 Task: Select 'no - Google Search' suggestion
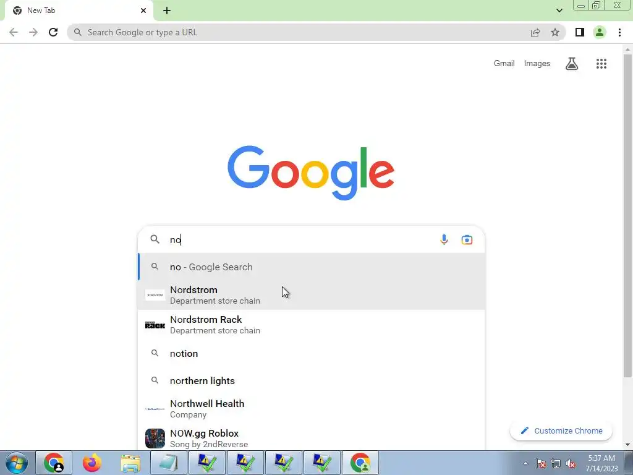pyautogui.click(x=312, y=267)
